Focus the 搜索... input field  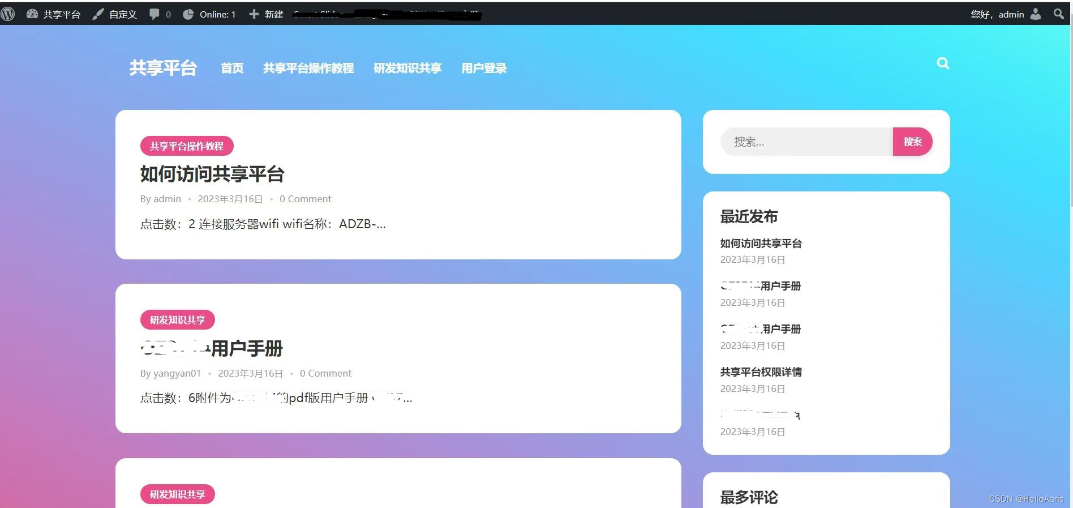coord(806,142)
